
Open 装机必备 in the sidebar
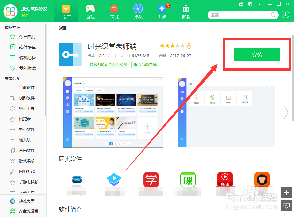pyautogui.click(x=23, y=58)
